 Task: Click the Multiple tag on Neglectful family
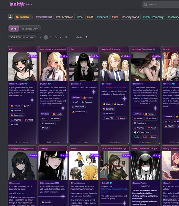108,114
